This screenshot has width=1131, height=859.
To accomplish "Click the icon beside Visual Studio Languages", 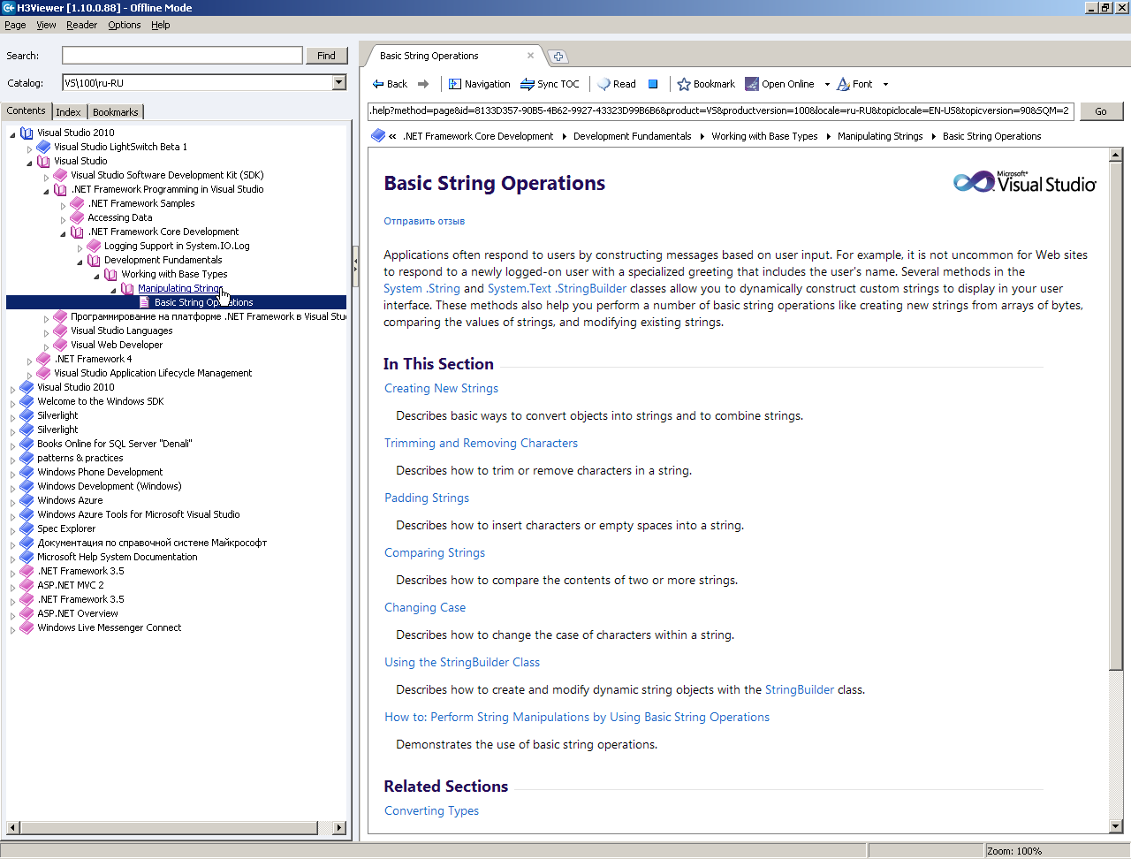I will pos(60,331).
